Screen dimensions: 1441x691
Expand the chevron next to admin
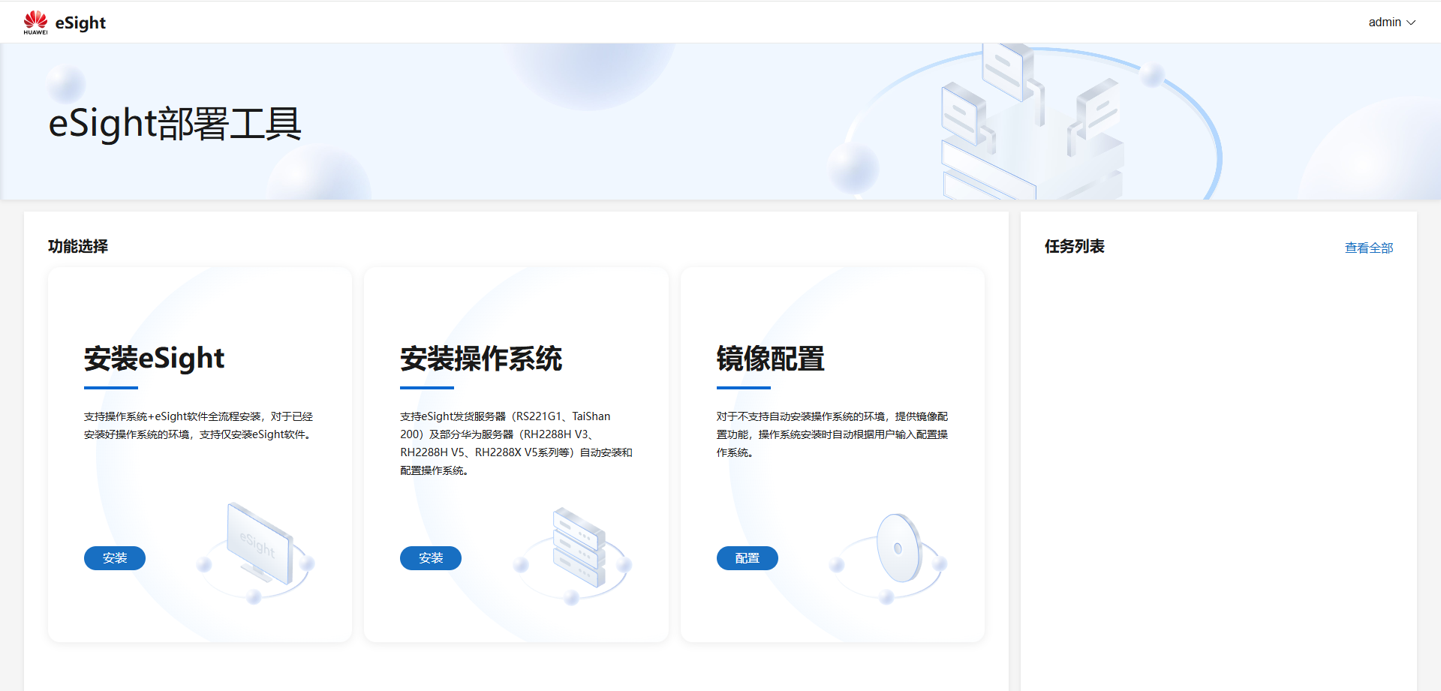point(1412,23)
